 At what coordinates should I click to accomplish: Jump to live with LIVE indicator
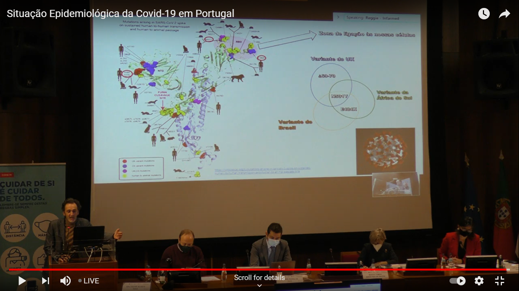pos(89,281)
